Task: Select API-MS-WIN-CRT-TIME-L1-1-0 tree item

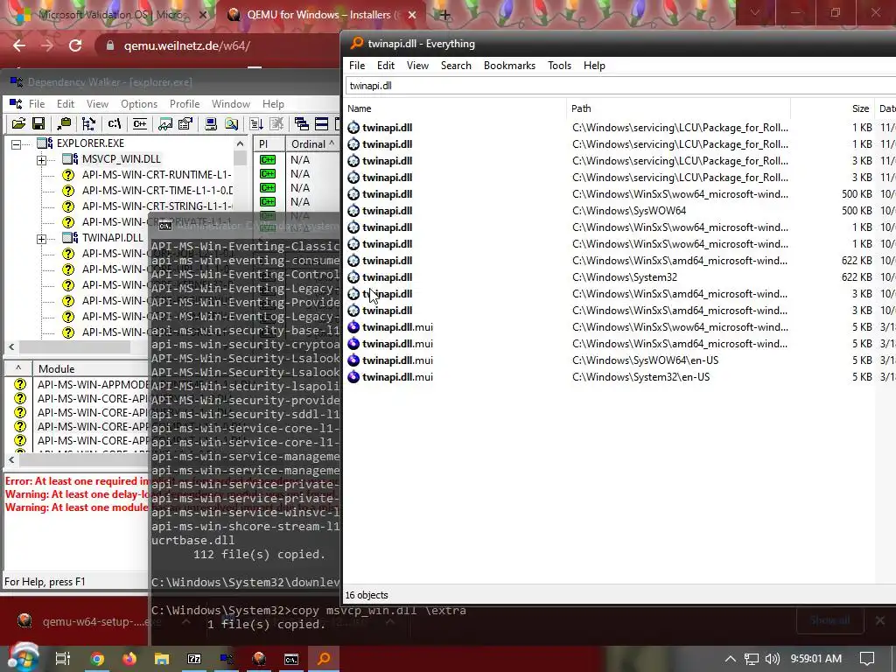Action: pyautogui.click(x=157, y=190)
